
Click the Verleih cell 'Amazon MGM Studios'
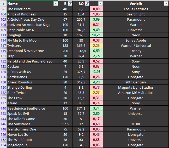(136, 93)
